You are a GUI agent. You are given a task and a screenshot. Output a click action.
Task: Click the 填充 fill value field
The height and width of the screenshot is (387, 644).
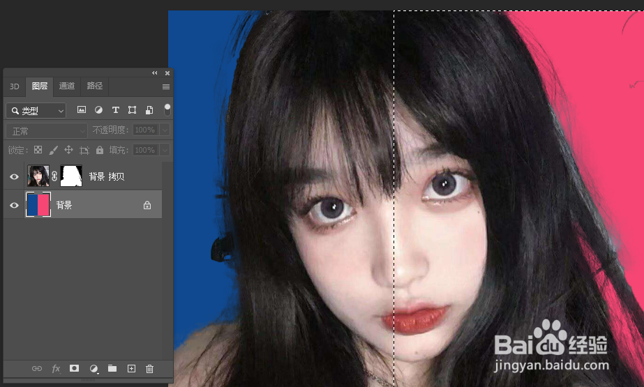[x=145, y=150]
